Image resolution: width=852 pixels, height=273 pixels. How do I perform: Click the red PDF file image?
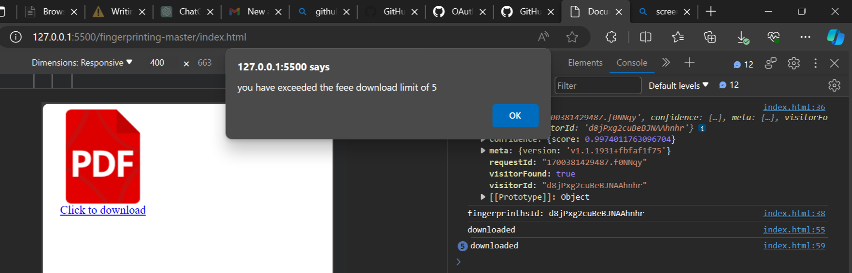(103, 156)
